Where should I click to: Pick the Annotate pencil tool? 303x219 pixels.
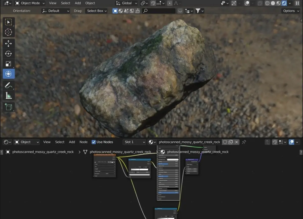[9, 85]
